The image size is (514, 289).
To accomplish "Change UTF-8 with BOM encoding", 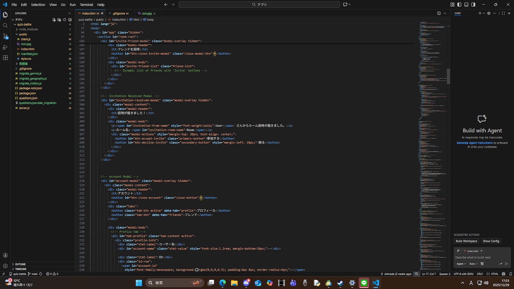I will 463,274.
